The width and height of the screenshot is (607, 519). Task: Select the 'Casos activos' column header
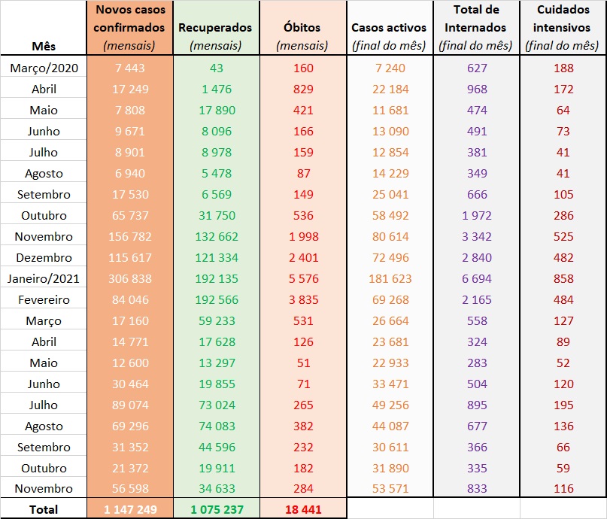click(389, 28)
